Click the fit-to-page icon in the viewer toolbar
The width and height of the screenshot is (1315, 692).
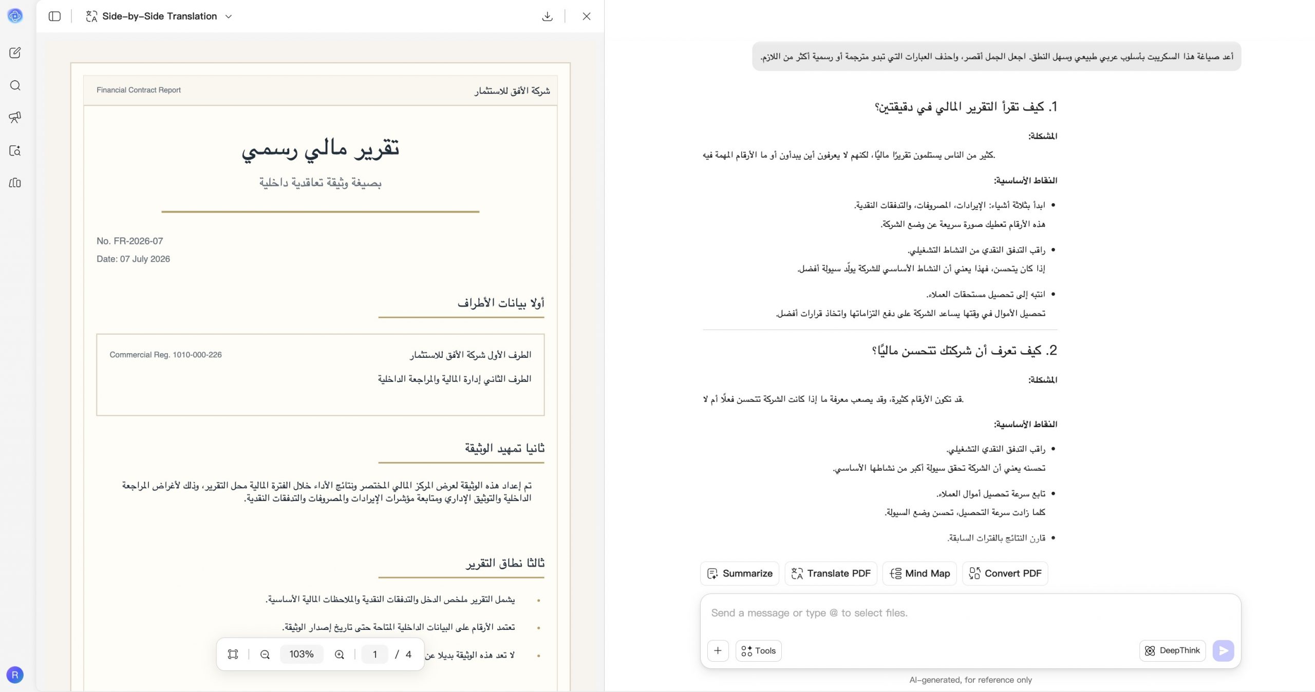point(233,654)
